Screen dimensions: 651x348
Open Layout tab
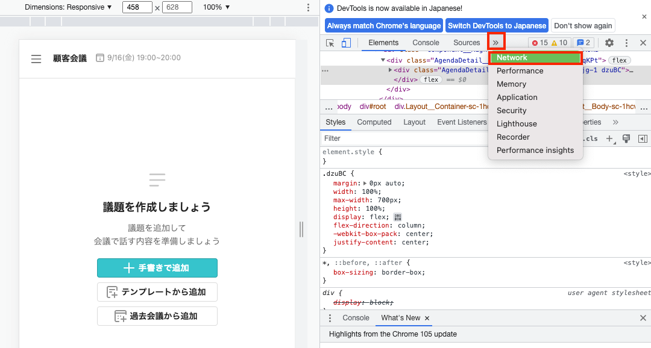click(414, 122)
